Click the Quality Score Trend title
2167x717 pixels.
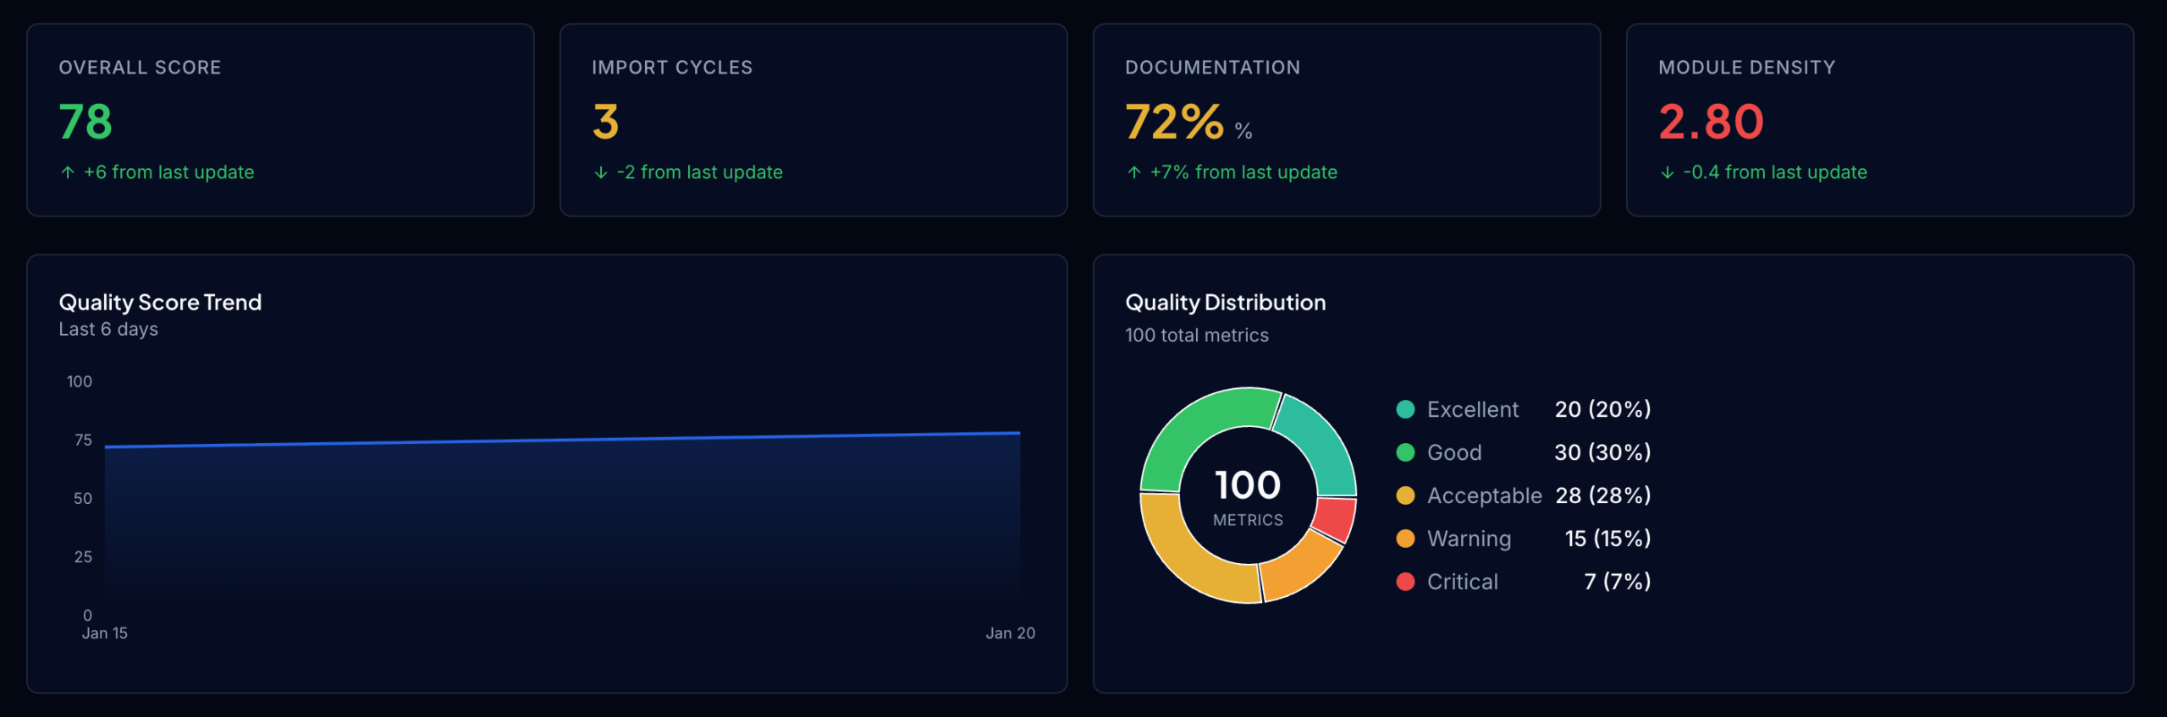pyautogui.click(x=160, y=303)
